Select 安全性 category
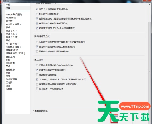 pos(9,21)
